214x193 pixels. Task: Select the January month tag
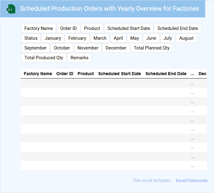[x=53, y=38]
